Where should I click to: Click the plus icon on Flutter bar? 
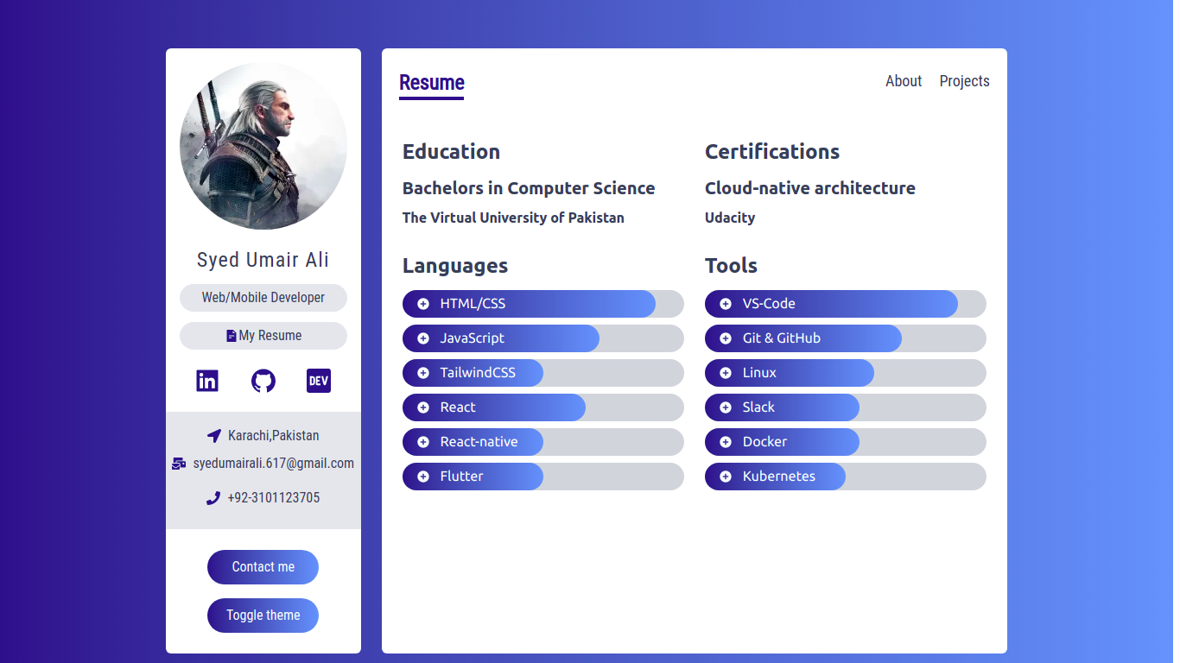423,477
